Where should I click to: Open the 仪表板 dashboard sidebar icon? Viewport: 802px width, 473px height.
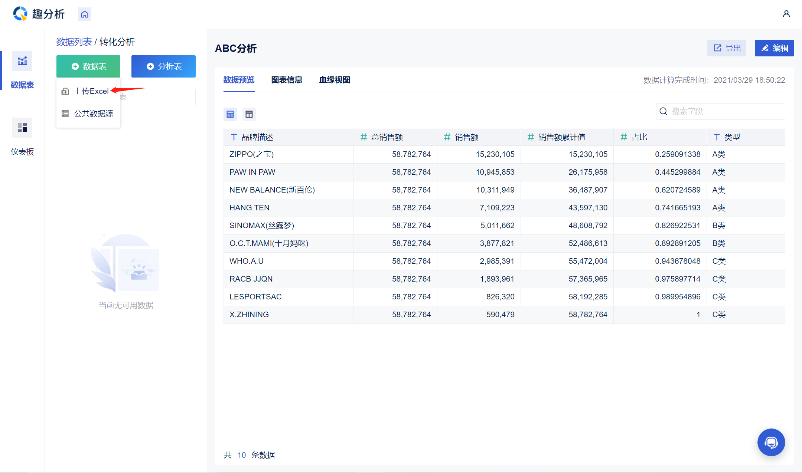(22, 128)
